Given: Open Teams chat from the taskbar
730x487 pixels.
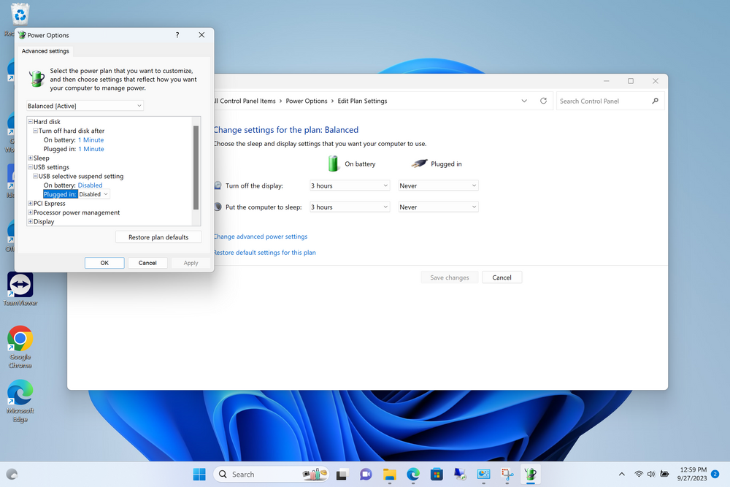Looking at the screenshot, I should 366,474.
